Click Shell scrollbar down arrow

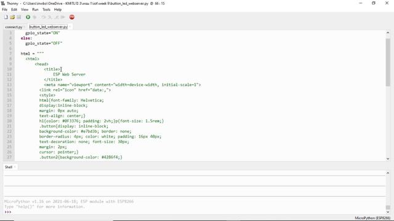pos(388,212)
